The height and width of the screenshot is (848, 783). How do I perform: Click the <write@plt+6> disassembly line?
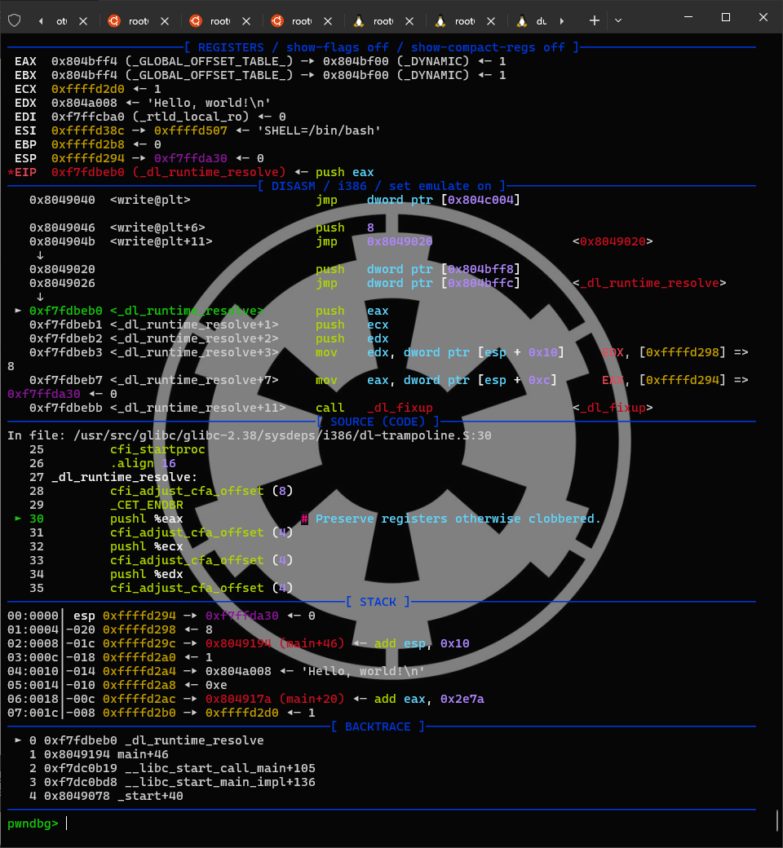(201, 227)
